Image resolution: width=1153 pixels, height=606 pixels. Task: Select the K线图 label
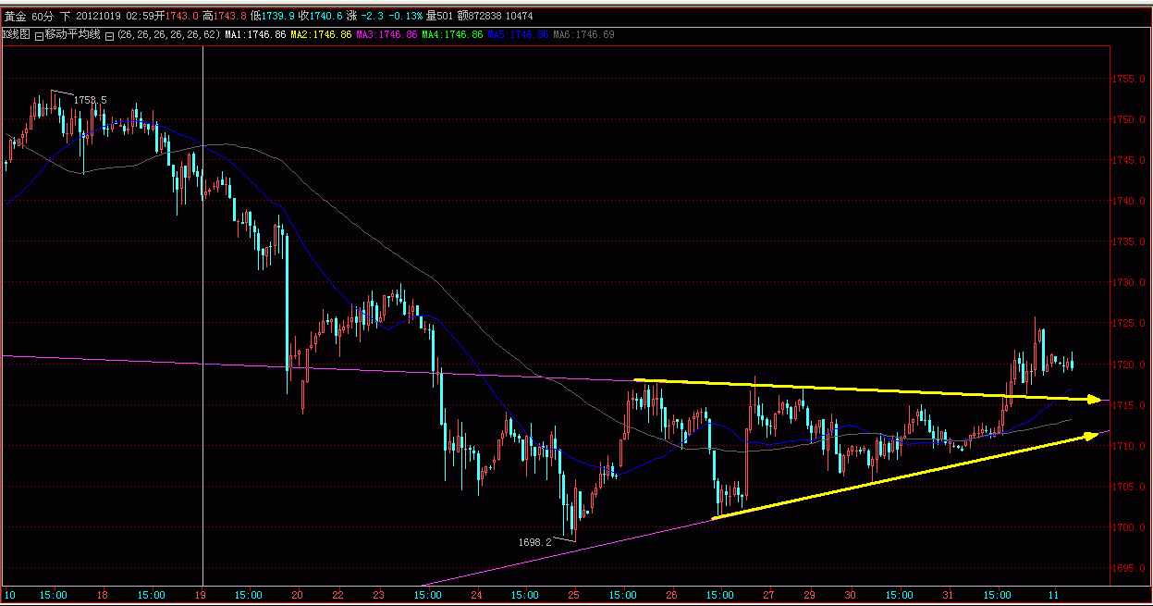click(17, 34)
